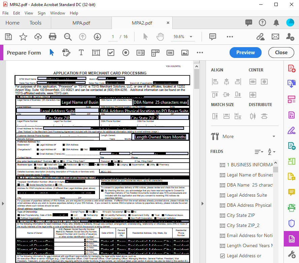
Task: Click the fields list scroll up arrow
Action: click(x=275, y=163)
